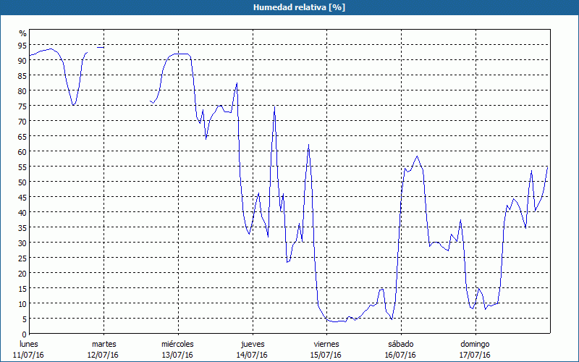Click the 14/07/16 date label
The image size is (579, 362).
coord(252,355)
